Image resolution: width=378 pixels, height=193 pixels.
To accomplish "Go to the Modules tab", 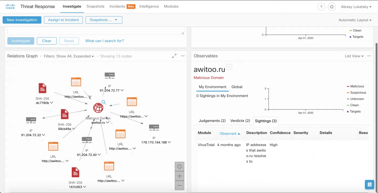I will pyautogui.click(x=171, y=6).
